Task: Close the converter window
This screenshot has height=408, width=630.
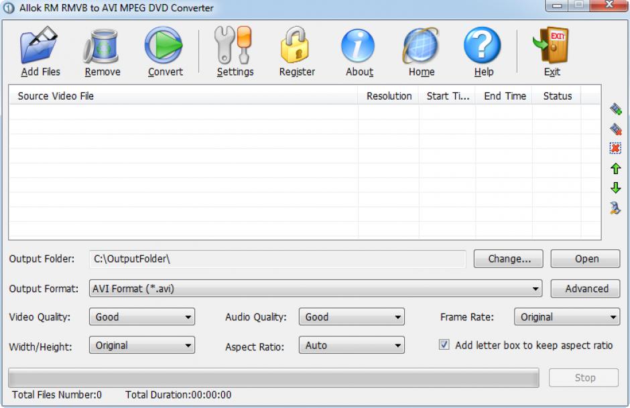Action: pos(609,5)
